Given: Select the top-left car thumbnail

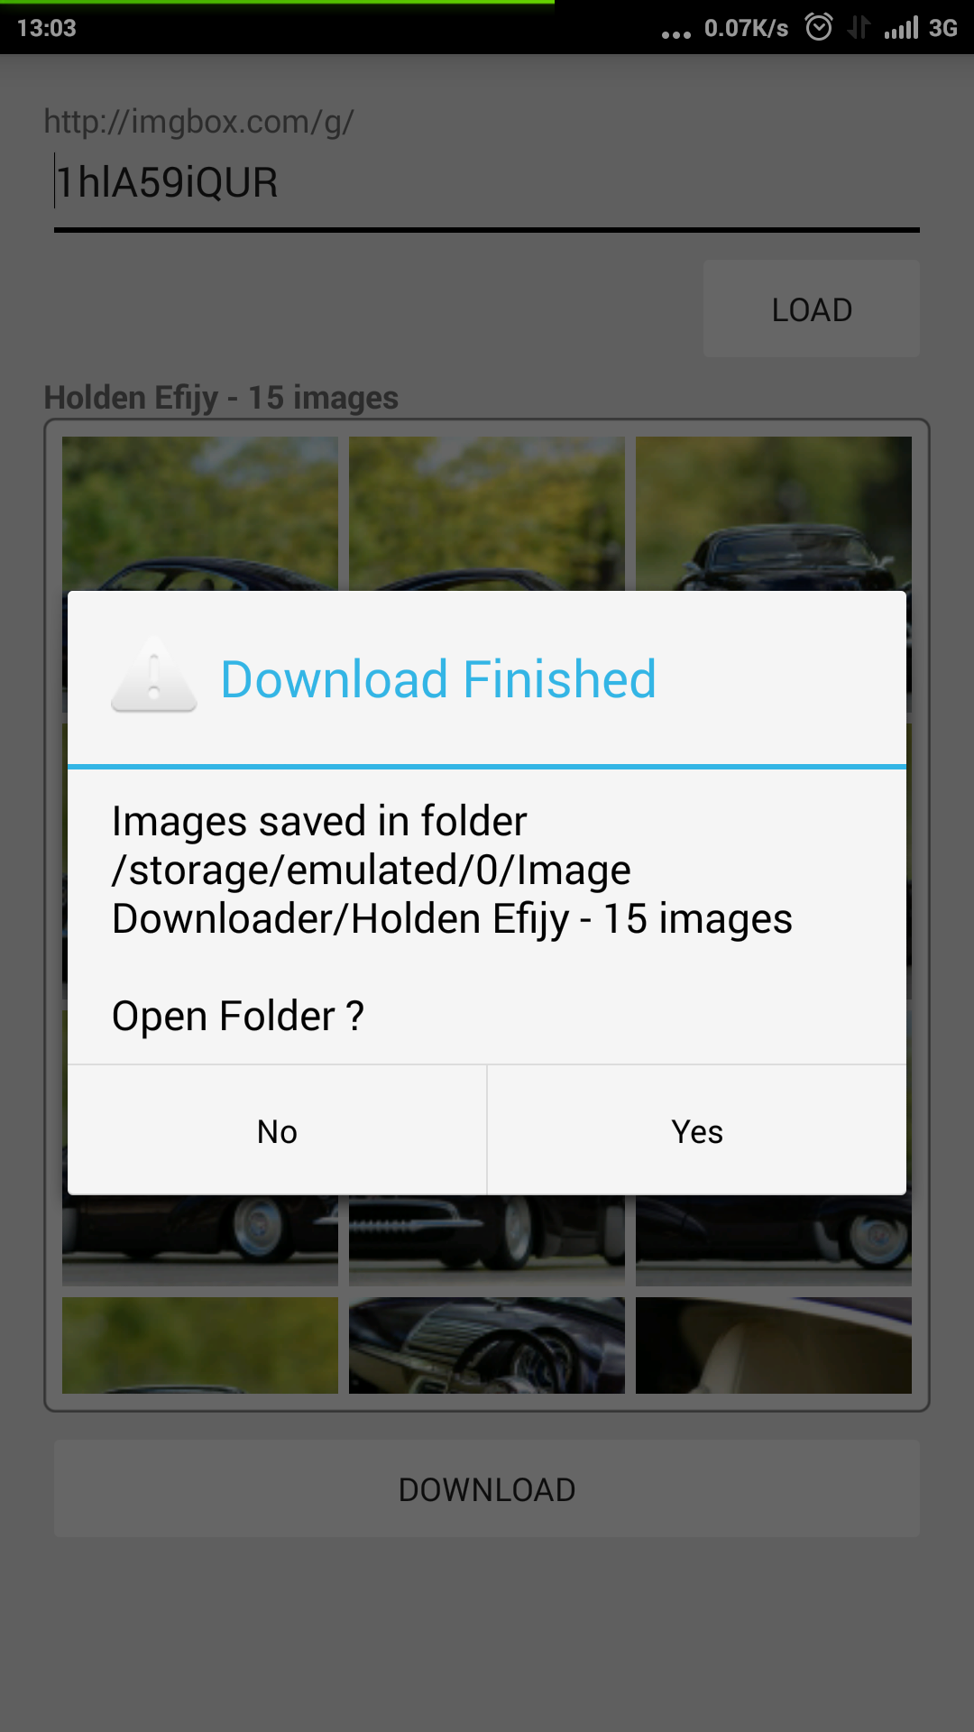Looking at the screenshot, I should [x=200, y=513].
